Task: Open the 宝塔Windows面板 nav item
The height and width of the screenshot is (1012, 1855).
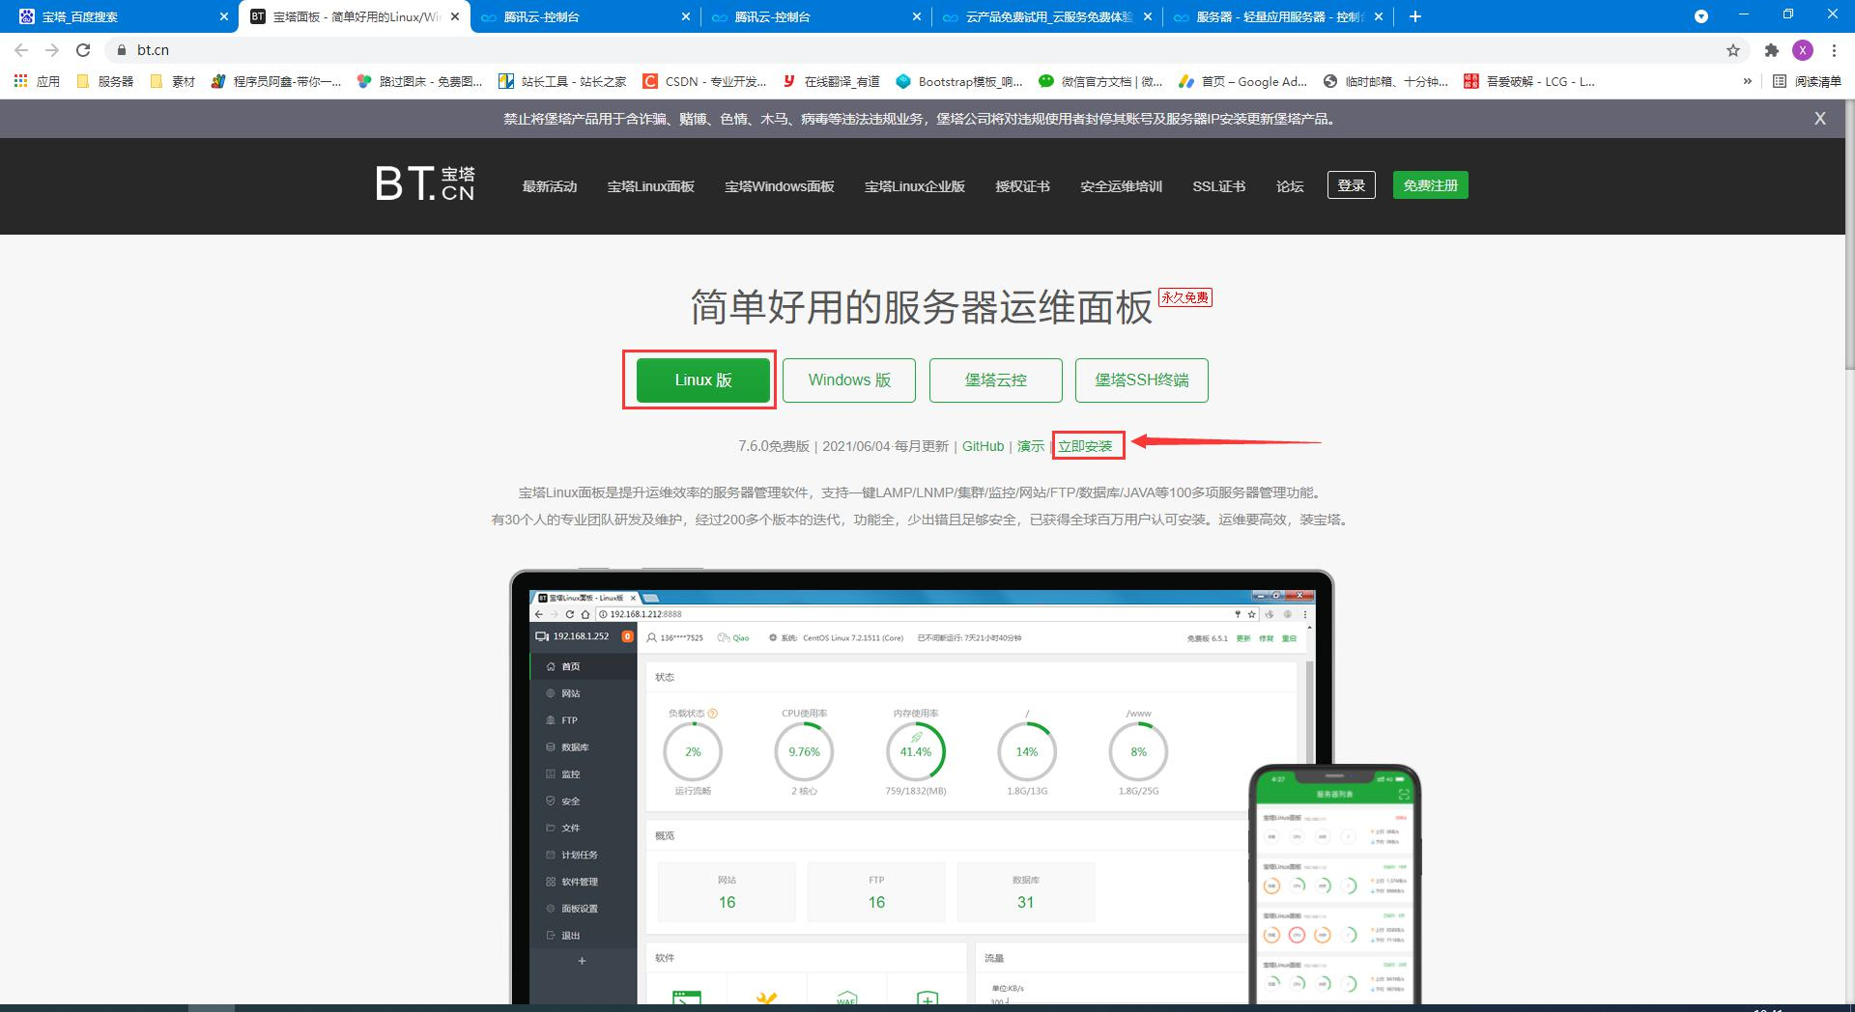Action: coord(780,186)
